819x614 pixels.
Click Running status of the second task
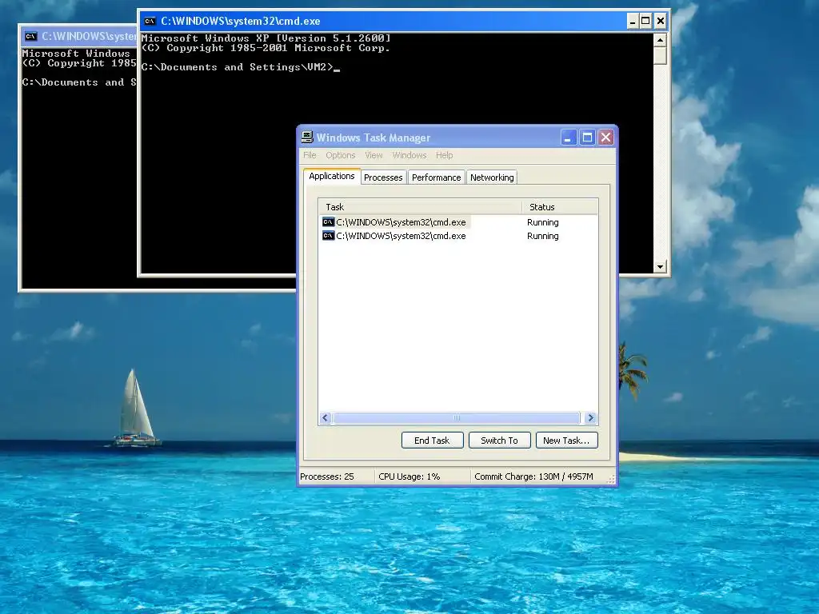coord(543,236)
